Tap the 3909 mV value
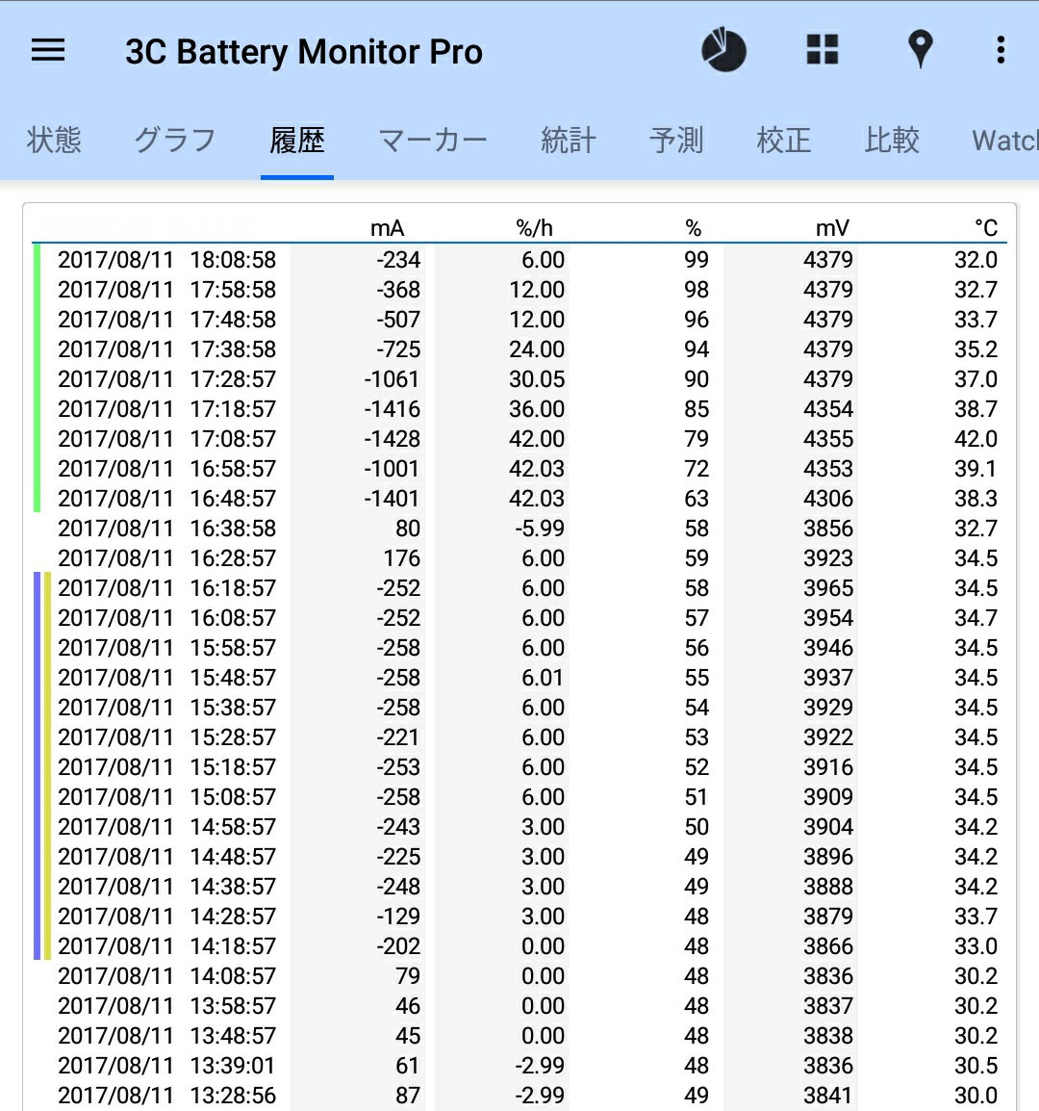The image size is (1039, 1111). click(x=828, y=796)
